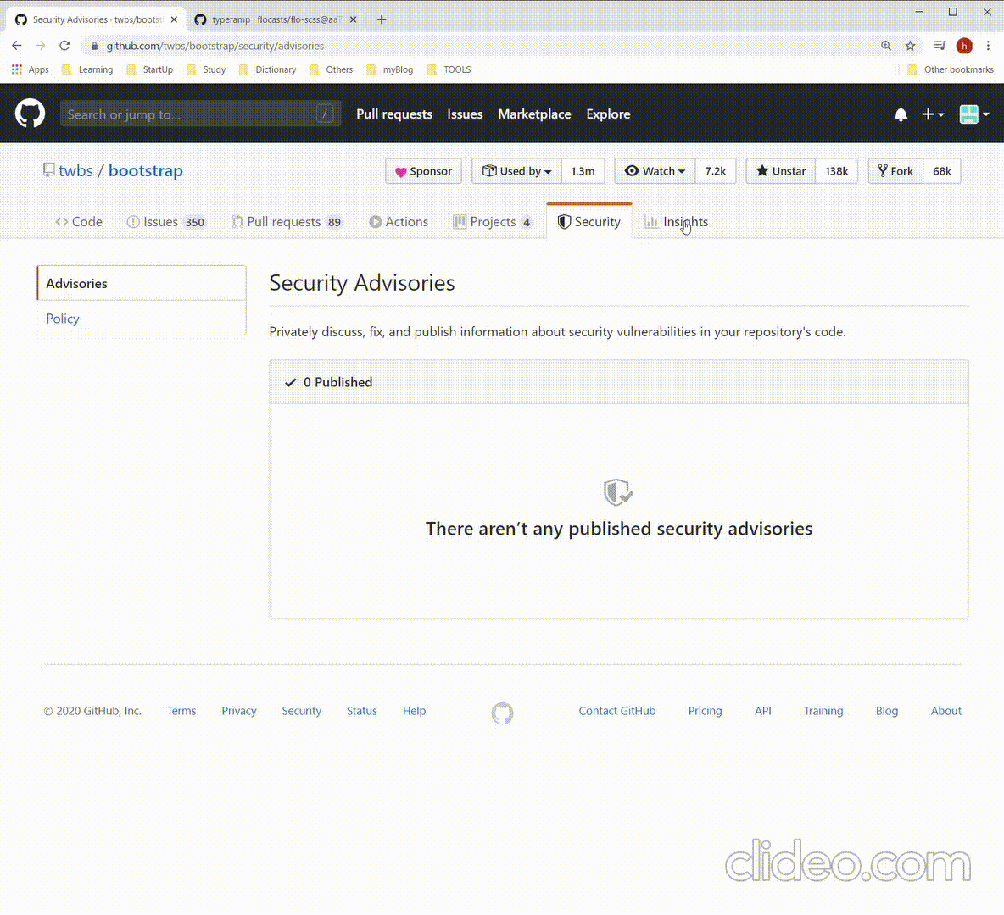This screenshot has width=1004, height=915.
Task: Go to Marketplace
Action: [534, 114]
